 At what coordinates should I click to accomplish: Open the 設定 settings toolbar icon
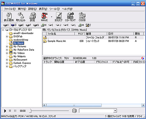pos(33,17)
